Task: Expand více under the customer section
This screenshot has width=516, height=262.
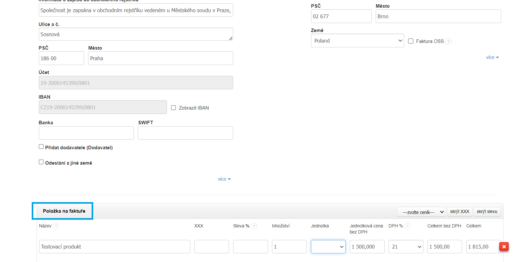Action: click(x=492, y=57)
